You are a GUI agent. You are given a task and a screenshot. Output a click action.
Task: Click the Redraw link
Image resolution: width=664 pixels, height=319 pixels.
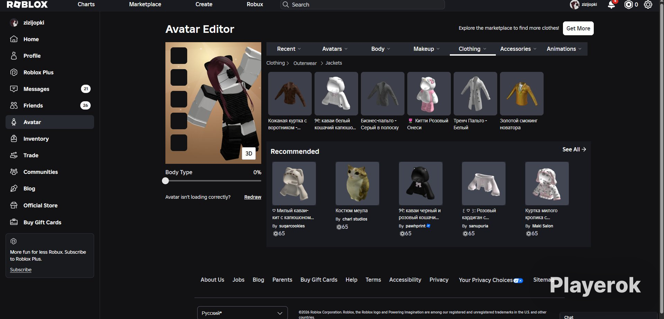tap(253, 197)
